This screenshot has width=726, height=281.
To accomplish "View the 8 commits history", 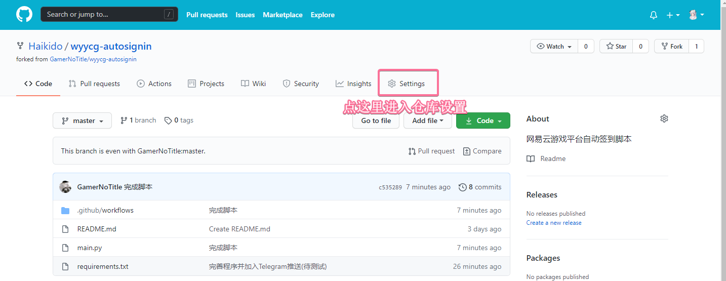I will (480, 187).
